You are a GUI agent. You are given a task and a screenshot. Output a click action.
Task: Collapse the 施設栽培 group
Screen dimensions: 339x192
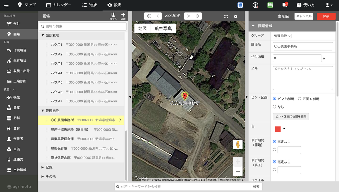click(43, 35)
